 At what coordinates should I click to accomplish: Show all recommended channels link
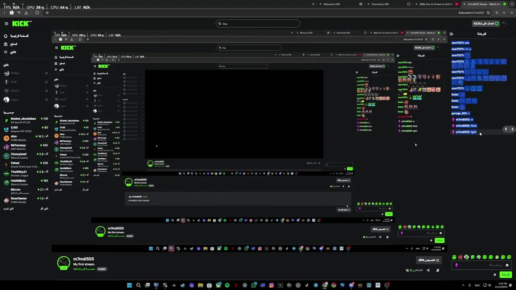44,209
